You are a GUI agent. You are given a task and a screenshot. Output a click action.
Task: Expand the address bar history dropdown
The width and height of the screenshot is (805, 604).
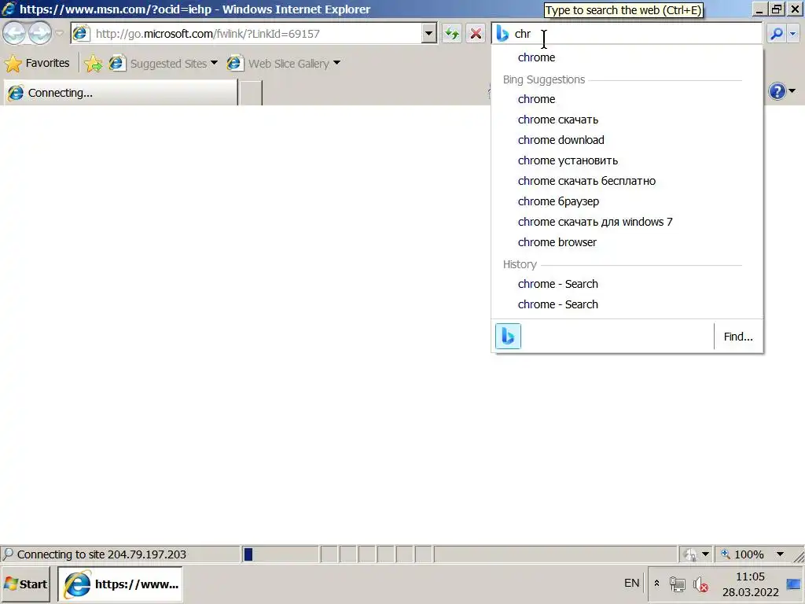pos(428,34)
